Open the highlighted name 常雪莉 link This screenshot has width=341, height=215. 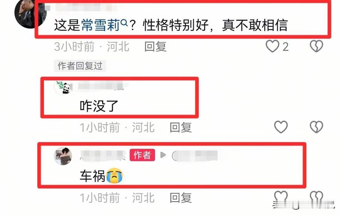coord(100,25)
